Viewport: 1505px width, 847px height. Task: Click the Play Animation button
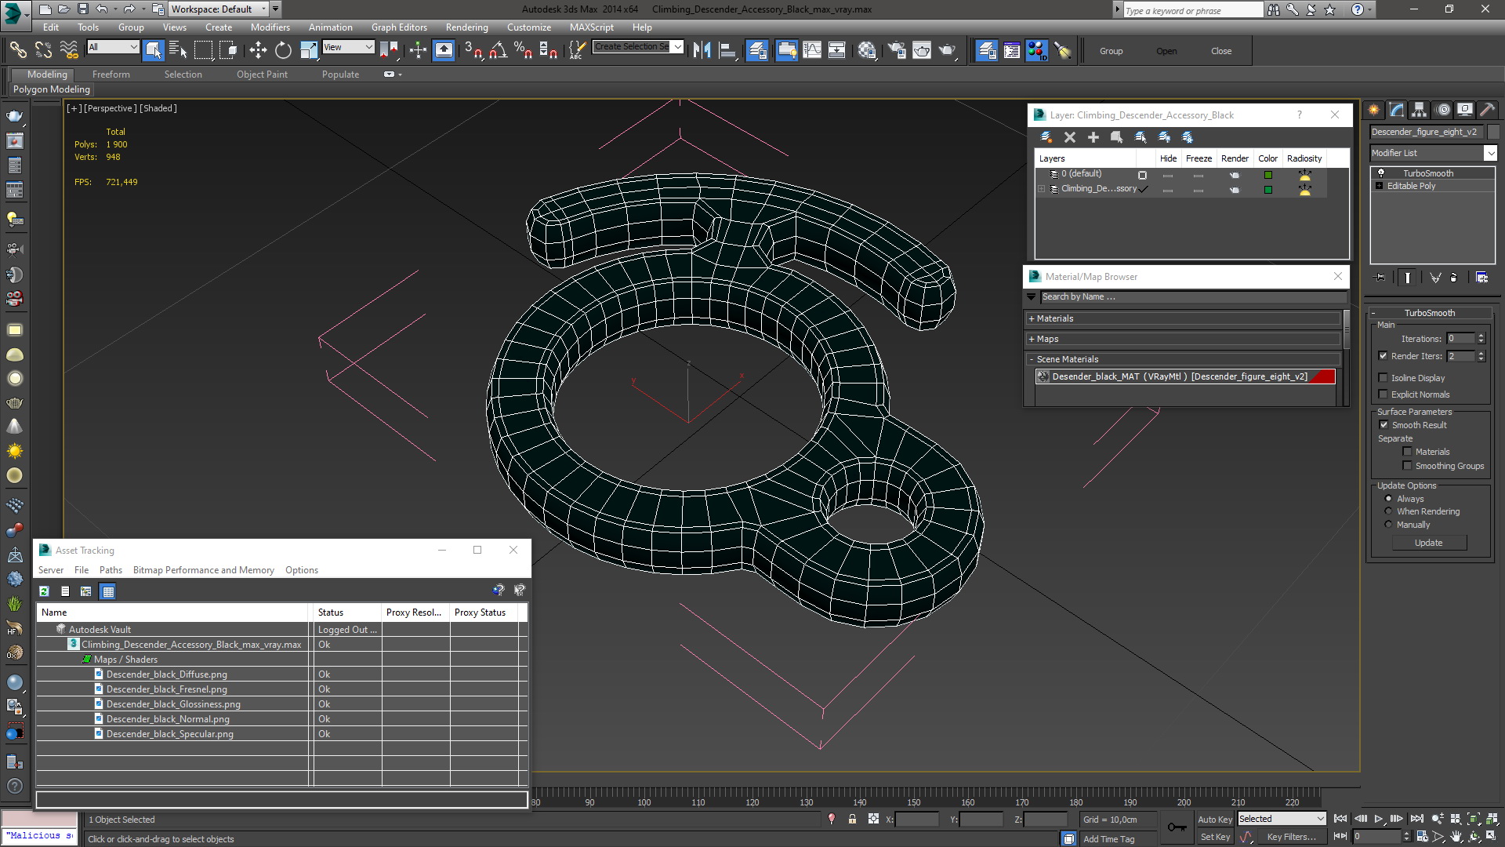click(x=1378, y=819)
